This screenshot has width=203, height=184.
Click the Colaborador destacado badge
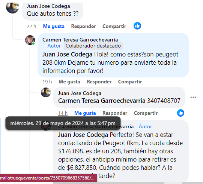click(x=93, y=46)
